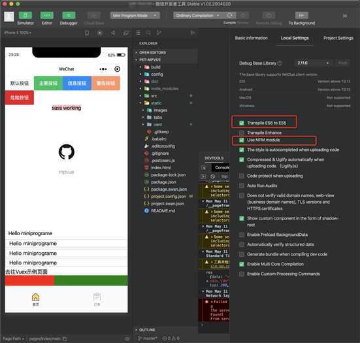Screen dimensions: 360x343
Task: Tap the 去往Vuex示例页面 link
Action: click(x=26, y=272)
